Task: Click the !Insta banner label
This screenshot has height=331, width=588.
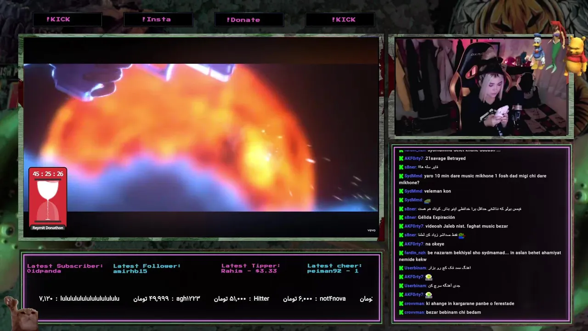Action: (156, 19)
